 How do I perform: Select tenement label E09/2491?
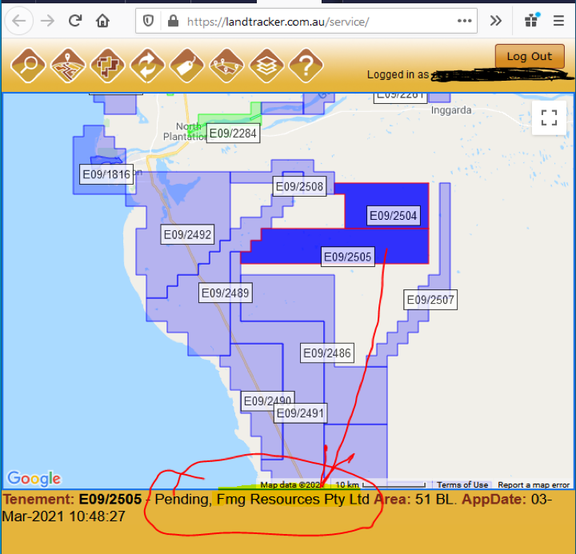(x=300, y=413)
